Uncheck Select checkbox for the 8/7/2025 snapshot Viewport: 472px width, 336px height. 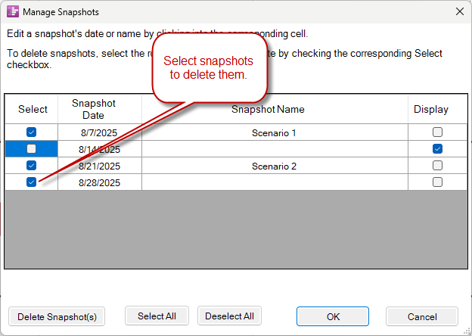coord(31,132)
